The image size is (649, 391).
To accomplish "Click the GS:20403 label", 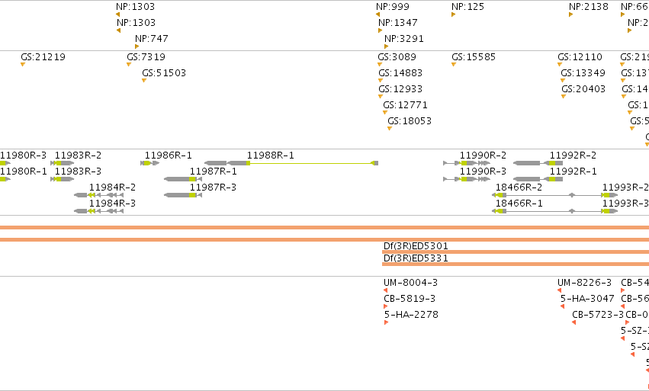I will coord(583,89).
